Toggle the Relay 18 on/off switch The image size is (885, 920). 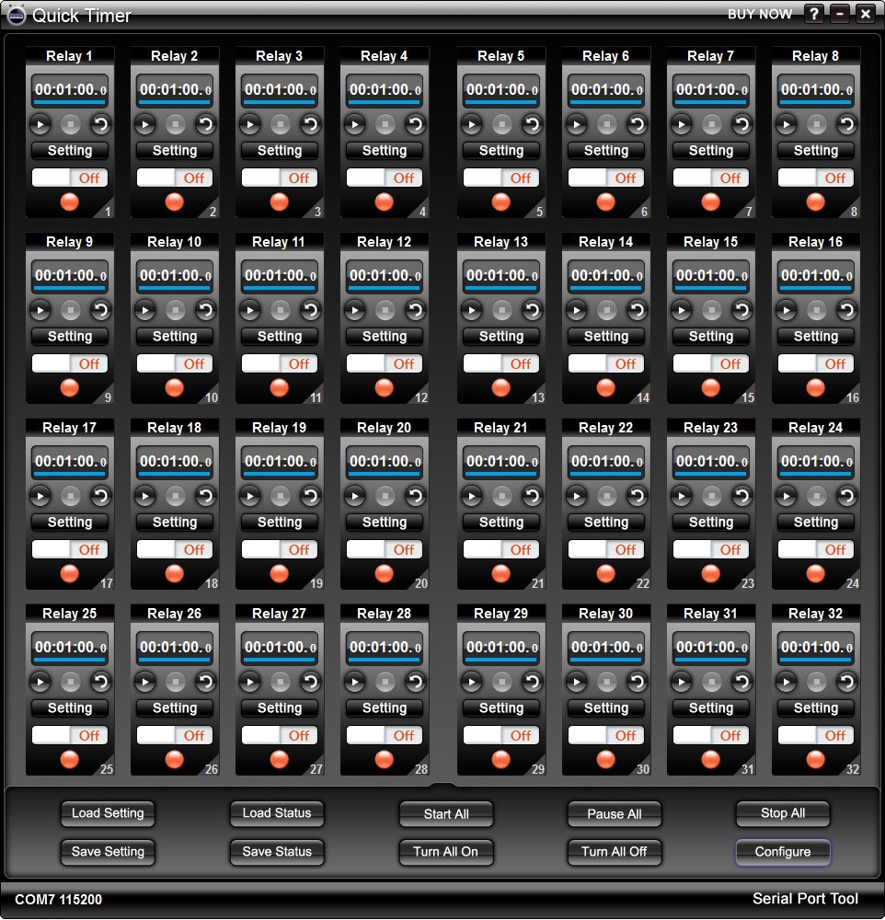174,550
